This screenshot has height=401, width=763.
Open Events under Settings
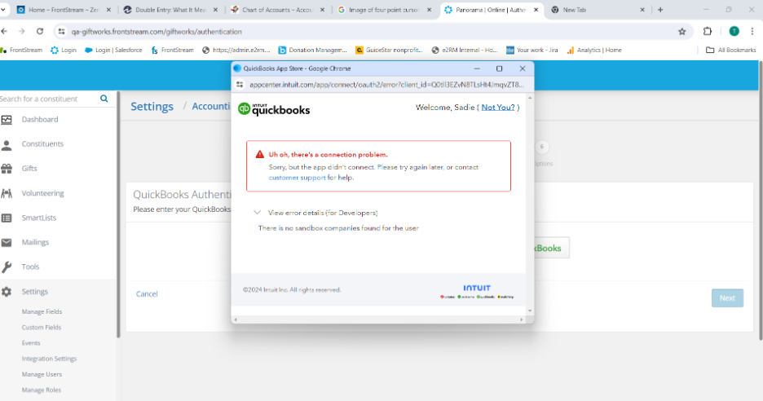tap(31, 343)
